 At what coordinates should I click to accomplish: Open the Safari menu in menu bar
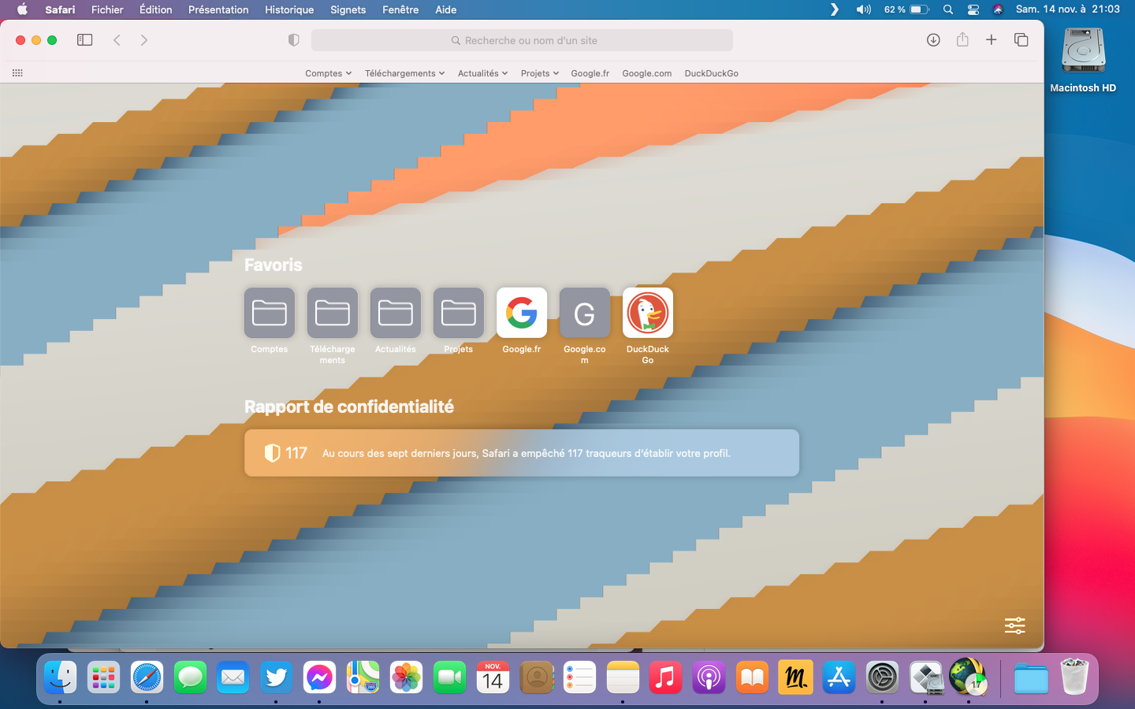(60, 9)
